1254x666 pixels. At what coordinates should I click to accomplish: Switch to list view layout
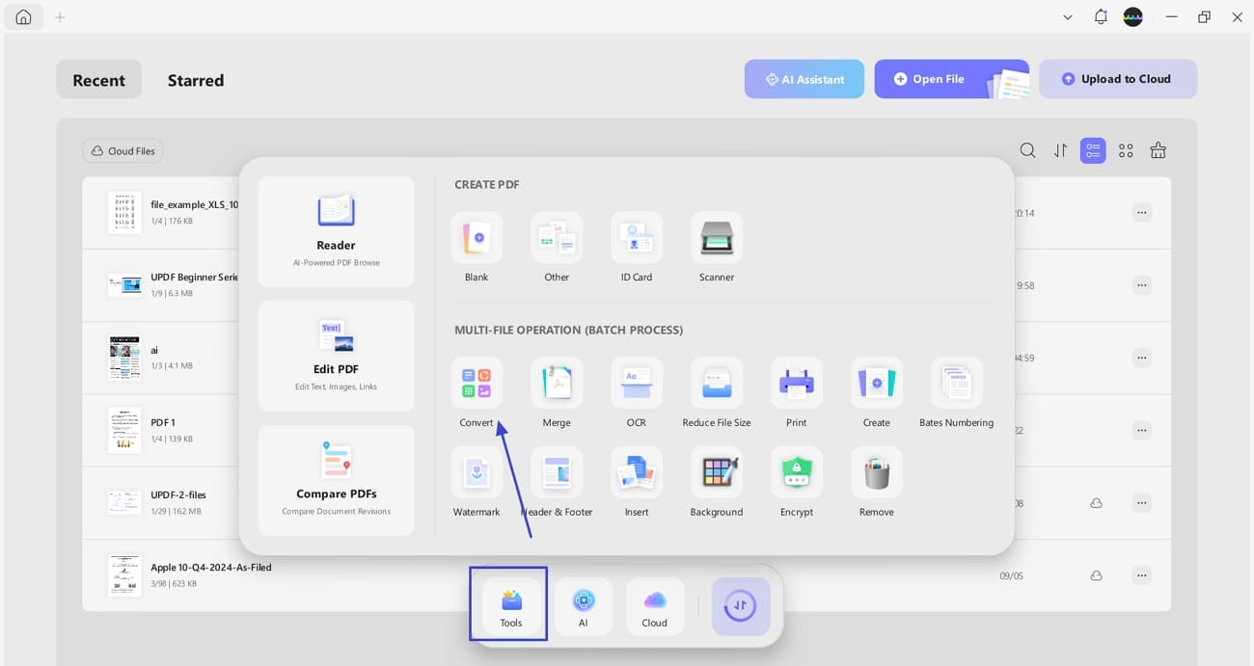(x=1093, y=150)
